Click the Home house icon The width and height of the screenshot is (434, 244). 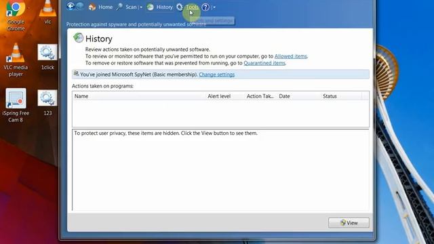click(92, 7)
